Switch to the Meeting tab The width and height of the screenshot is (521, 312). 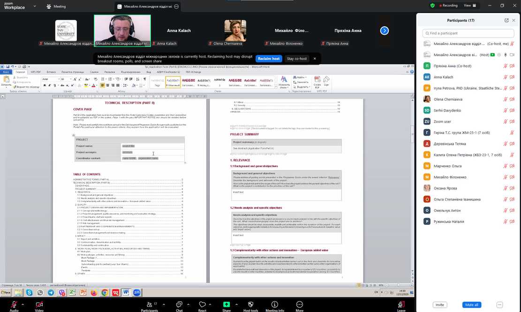(56, 7)
